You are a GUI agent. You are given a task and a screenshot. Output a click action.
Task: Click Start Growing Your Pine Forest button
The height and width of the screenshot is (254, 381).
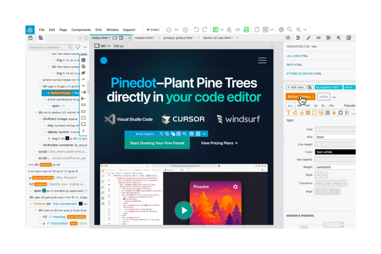pyautogui.click(x=157, y=143)
